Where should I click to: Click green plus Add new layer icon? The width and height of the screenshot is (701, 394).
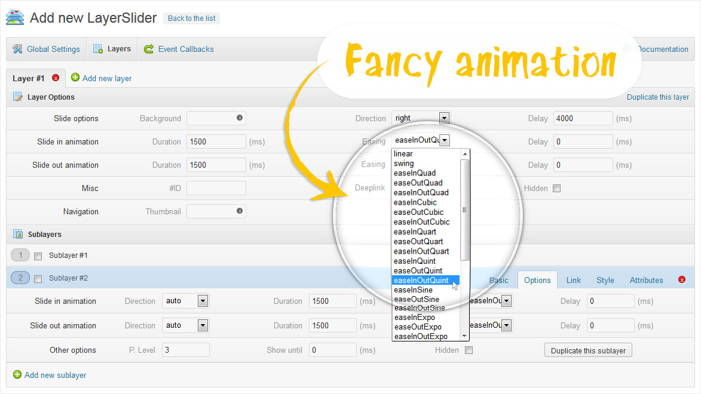pyautogui.click(x=75, y=78)
